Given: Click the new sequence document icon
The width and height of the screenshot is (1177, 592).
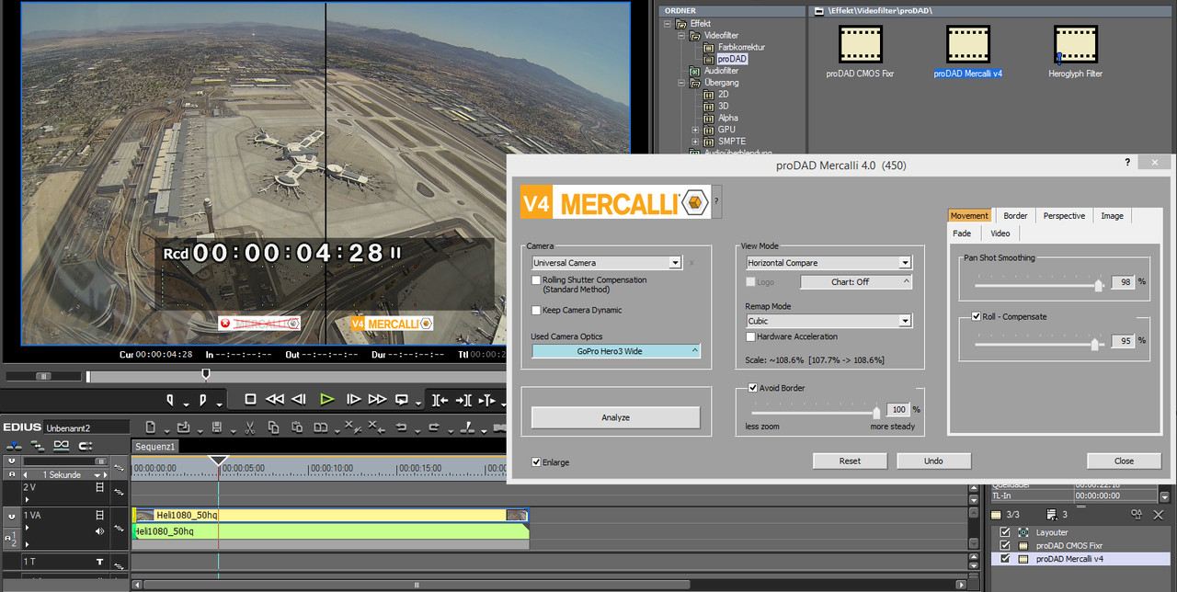Looking at the screenshot, I should pyautogui.click(x=151, y=427).
